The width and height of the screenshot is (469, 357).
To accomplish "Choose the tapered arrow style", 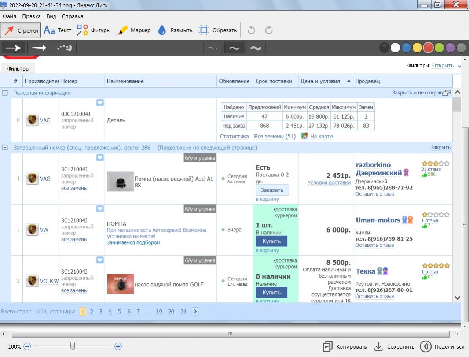I will click(39, 48).
